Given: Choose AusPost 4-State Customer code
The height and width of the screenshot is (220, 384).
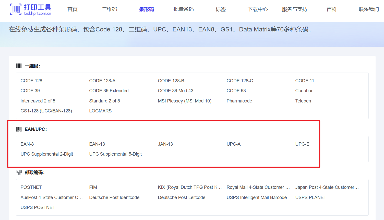Looking at the screenshot, I should 52,198.
